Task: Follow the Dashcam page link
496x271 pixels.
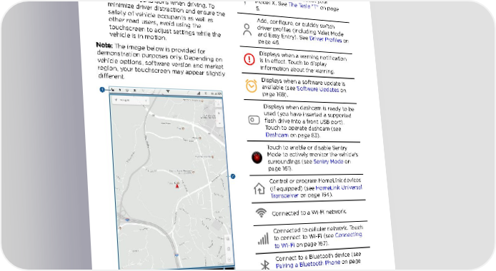Action: (x=277, y=135)
